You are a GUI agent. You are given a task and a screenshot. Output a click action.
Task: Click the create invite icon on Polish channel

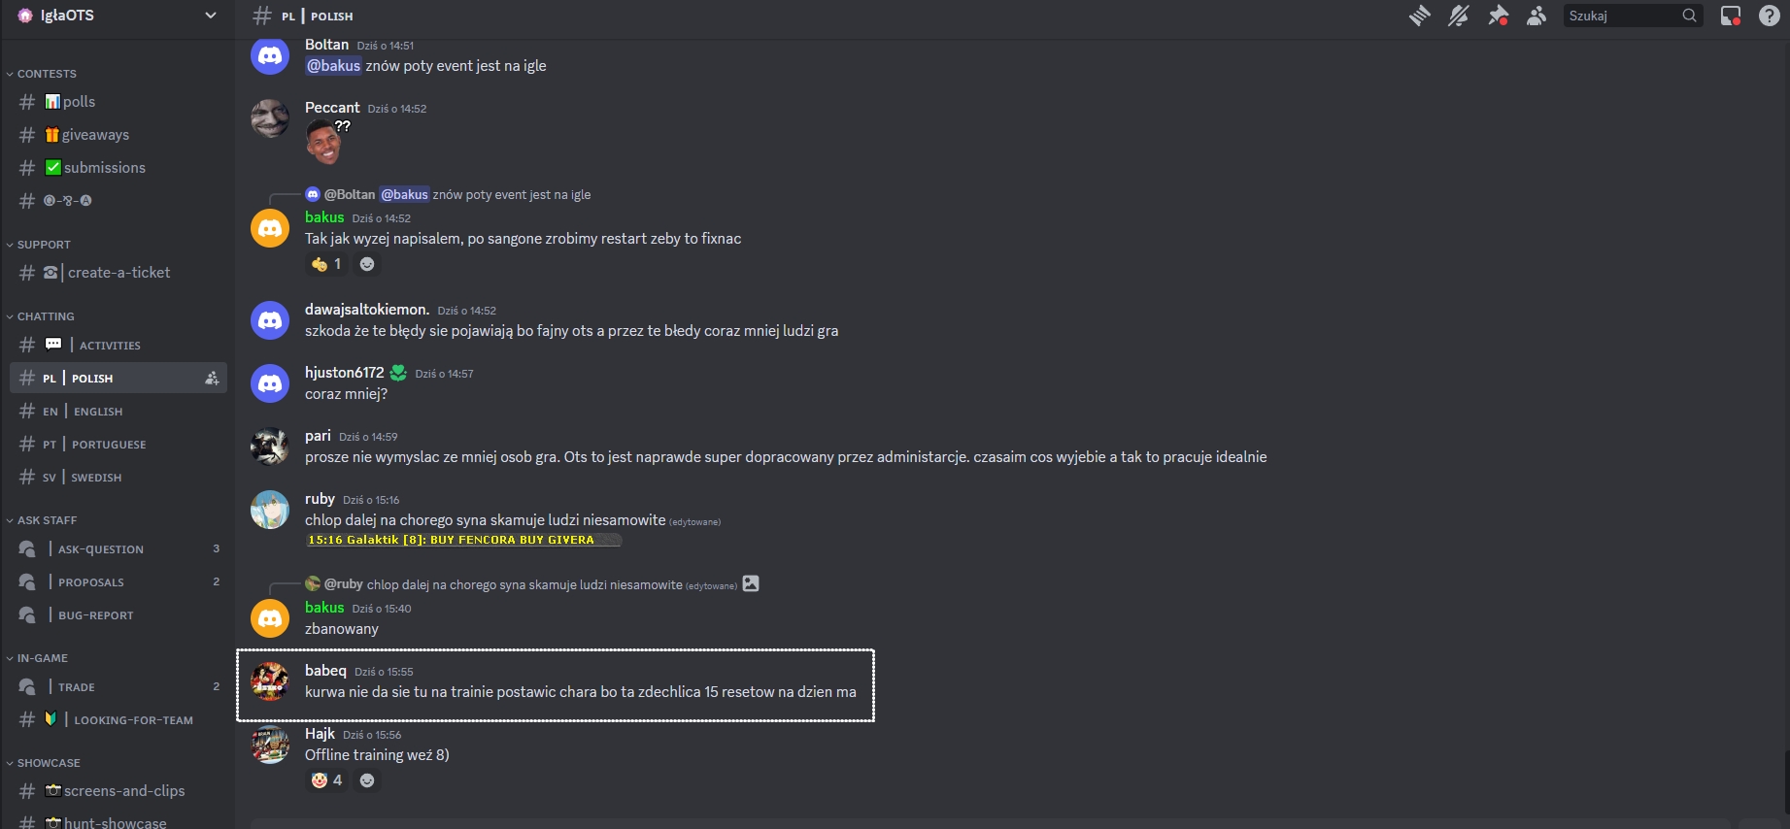tap(212, 379)
